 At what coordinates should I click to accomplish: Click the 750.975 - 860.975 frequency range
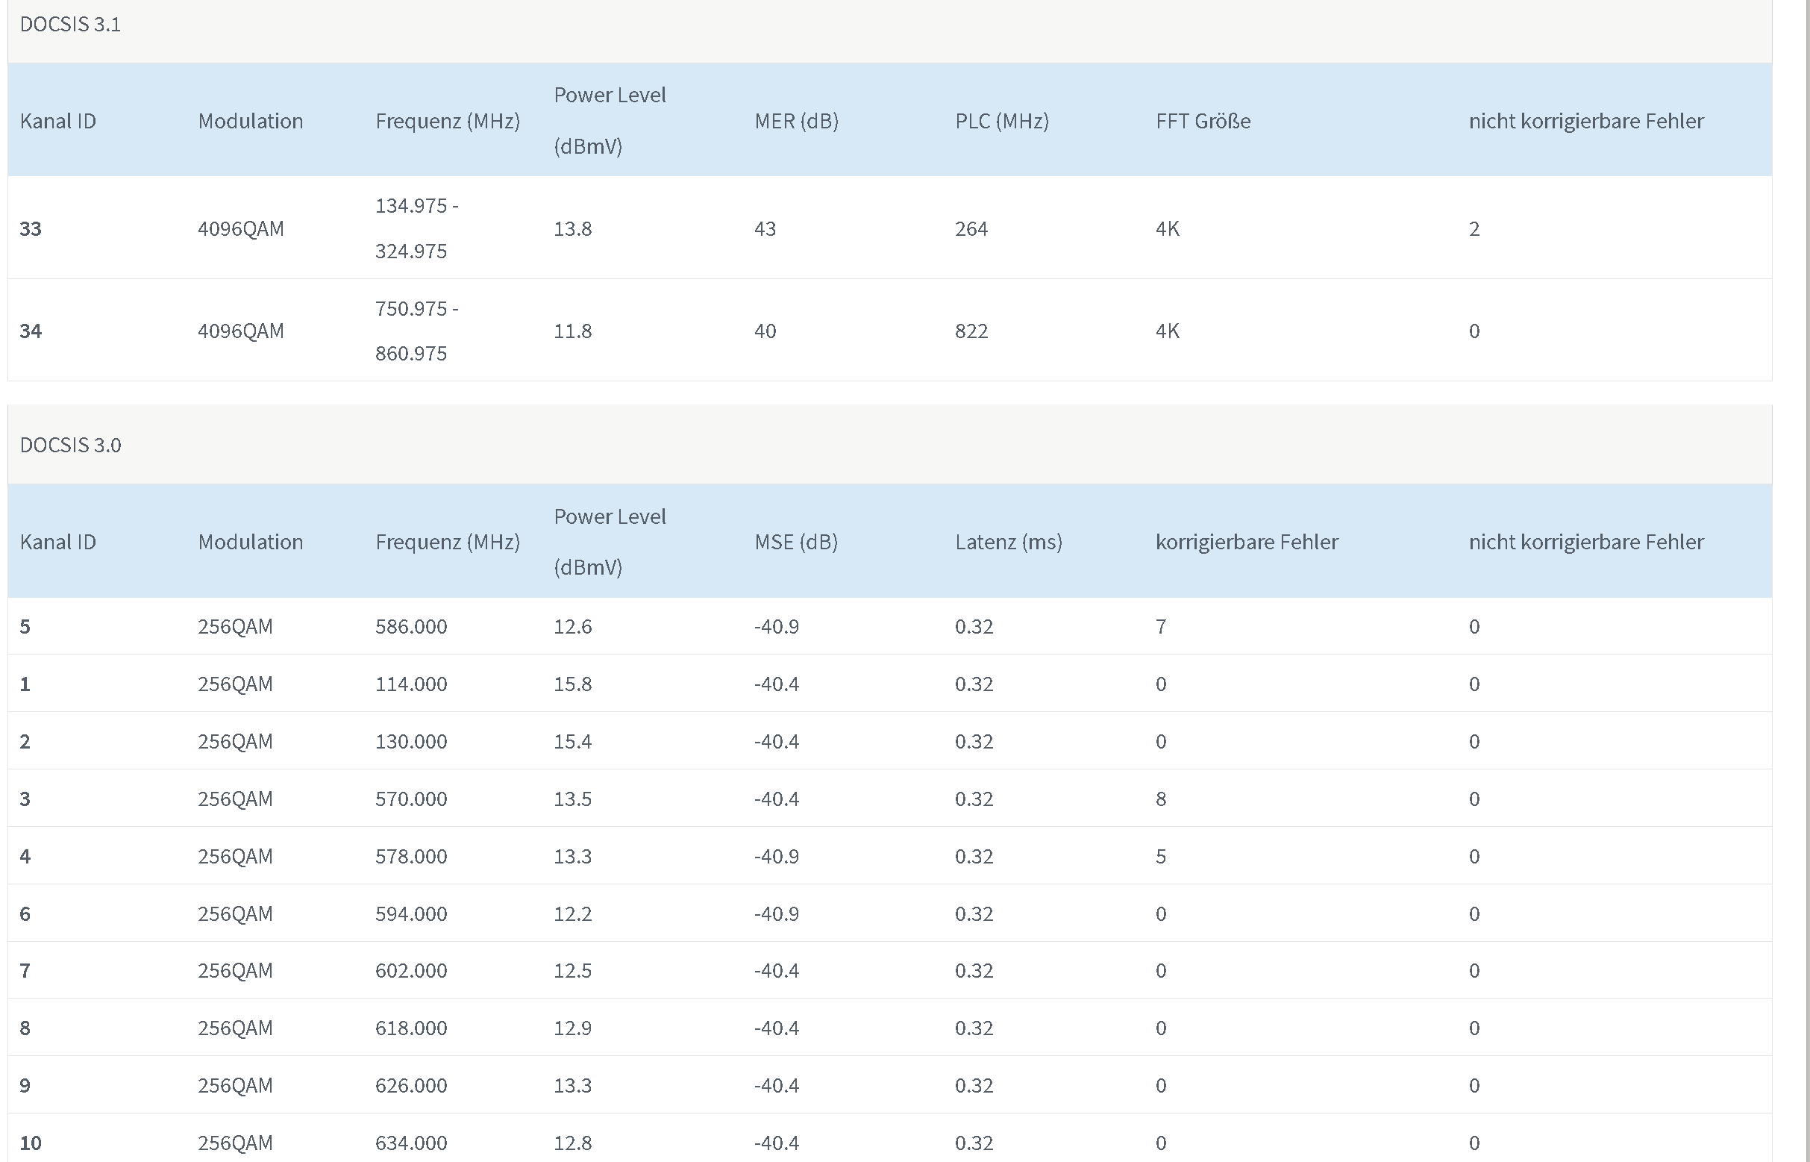(417, 331)
